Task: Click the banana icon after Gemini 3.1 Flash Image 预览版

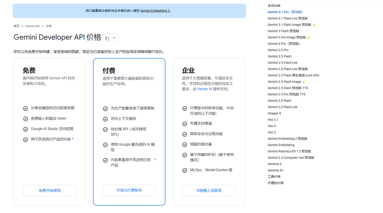Action: coord(314,25)
